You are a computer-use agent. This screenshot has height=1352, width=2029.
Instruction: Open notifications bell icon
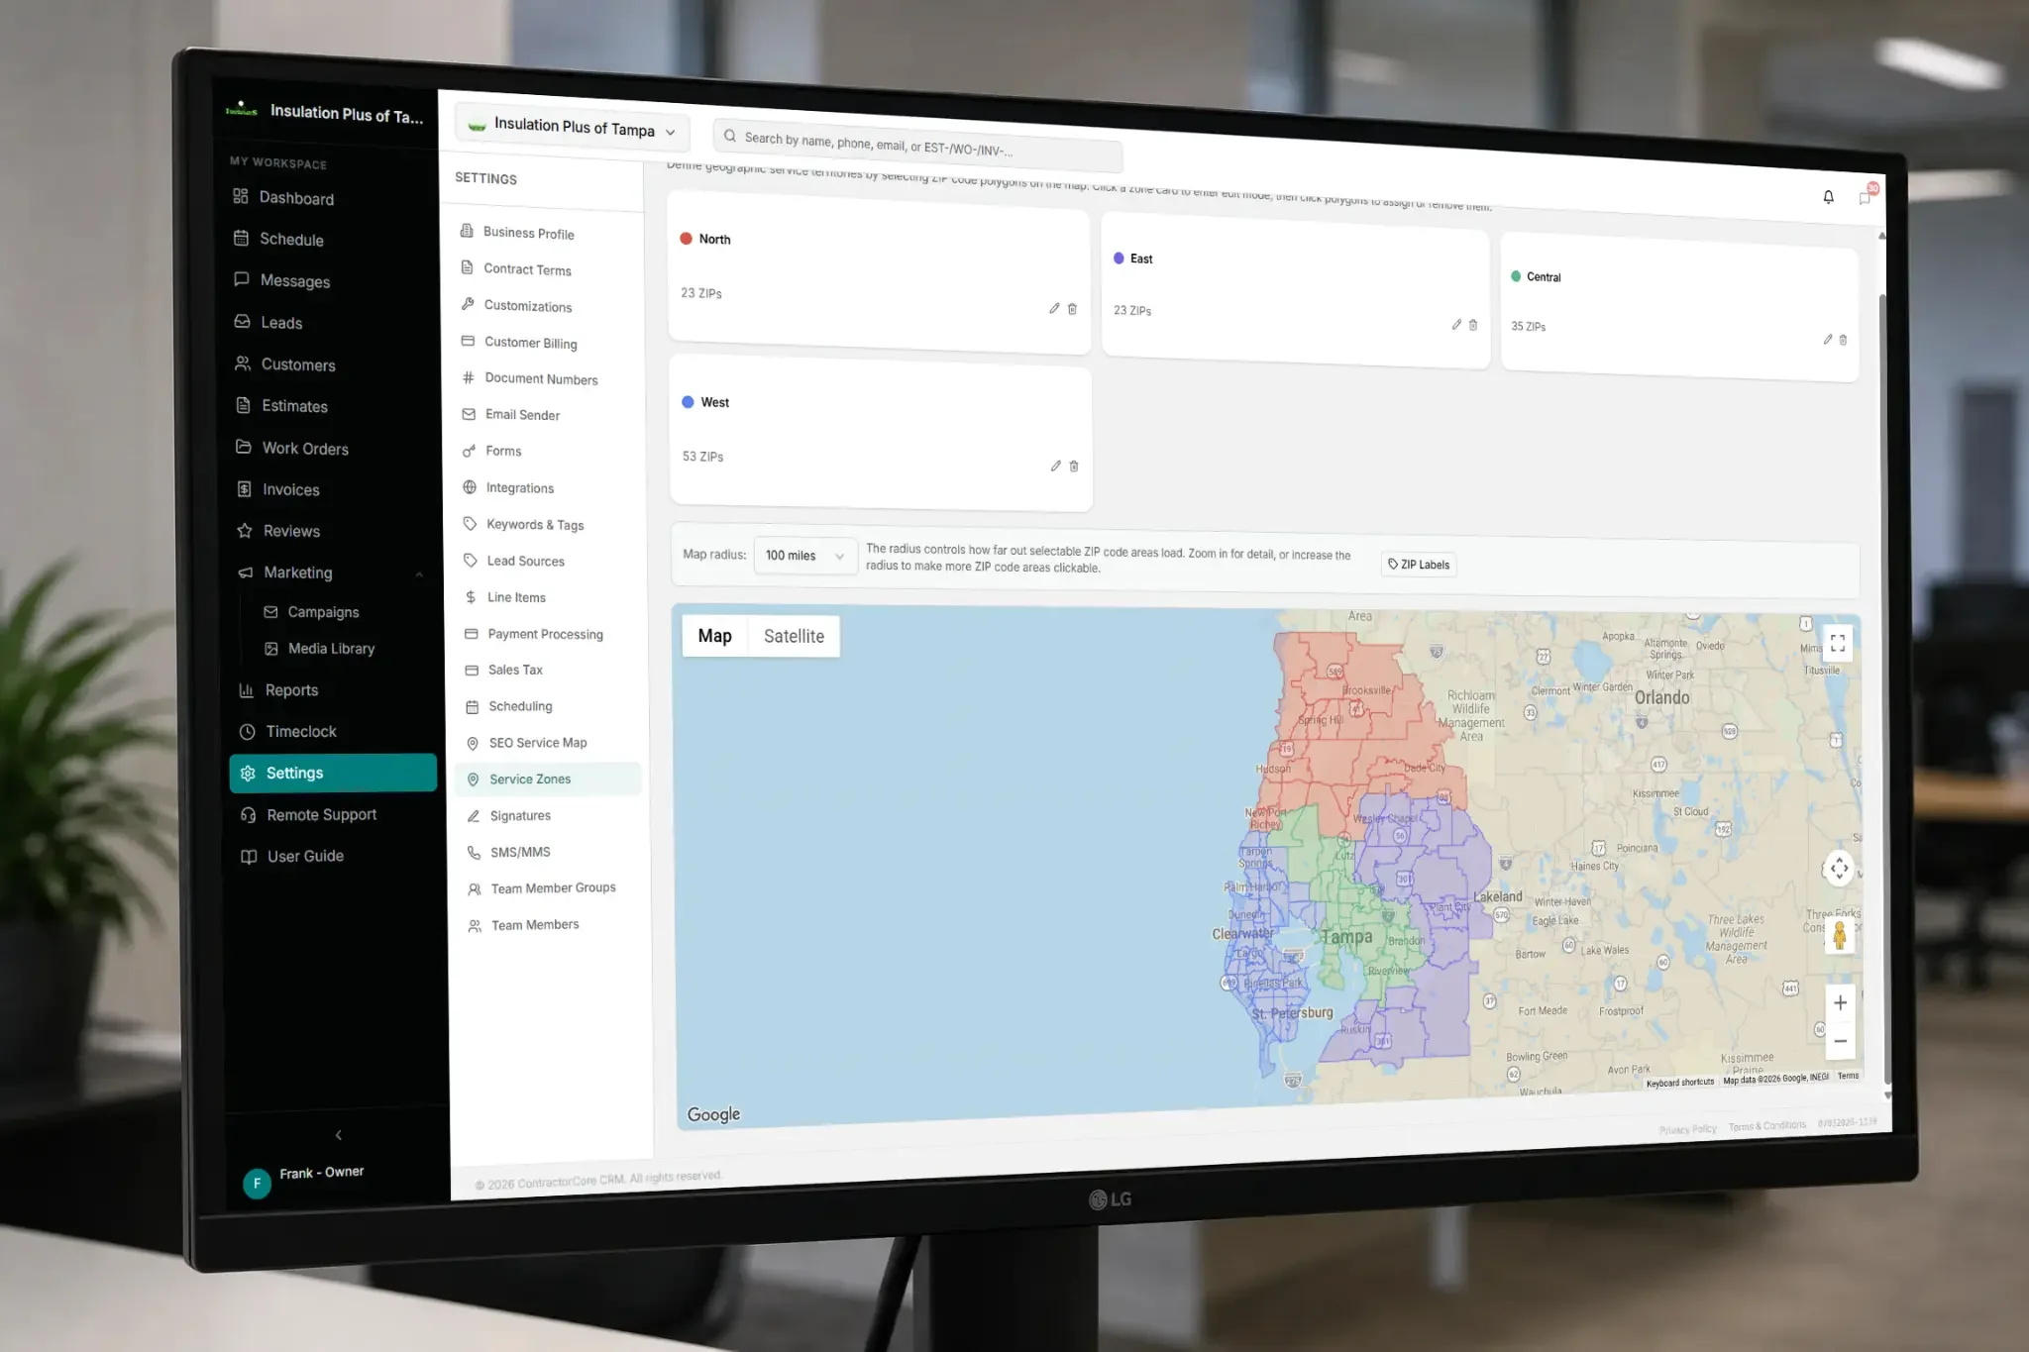click(1829, 196)
